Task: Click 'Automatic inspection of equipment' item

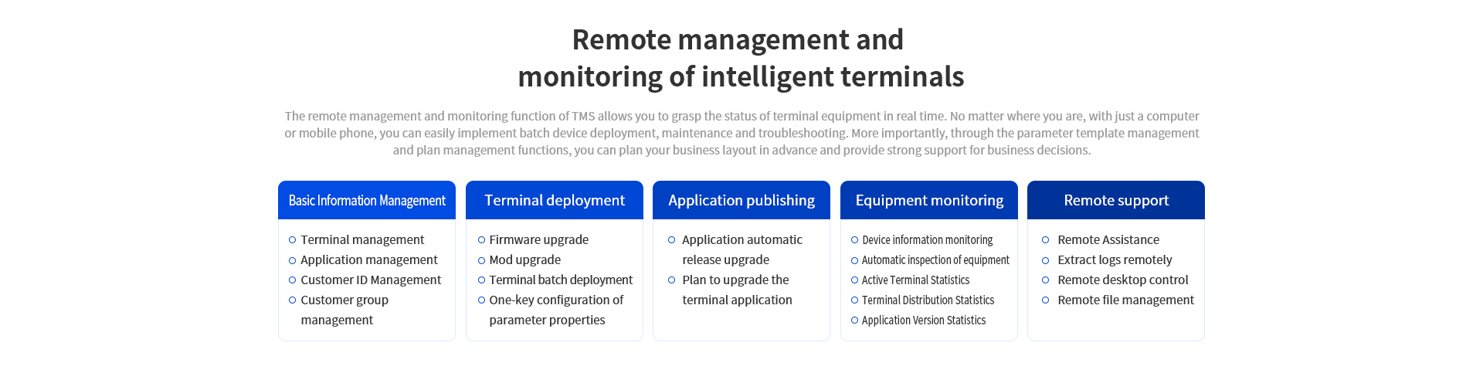Action: [x=935, y=259]
